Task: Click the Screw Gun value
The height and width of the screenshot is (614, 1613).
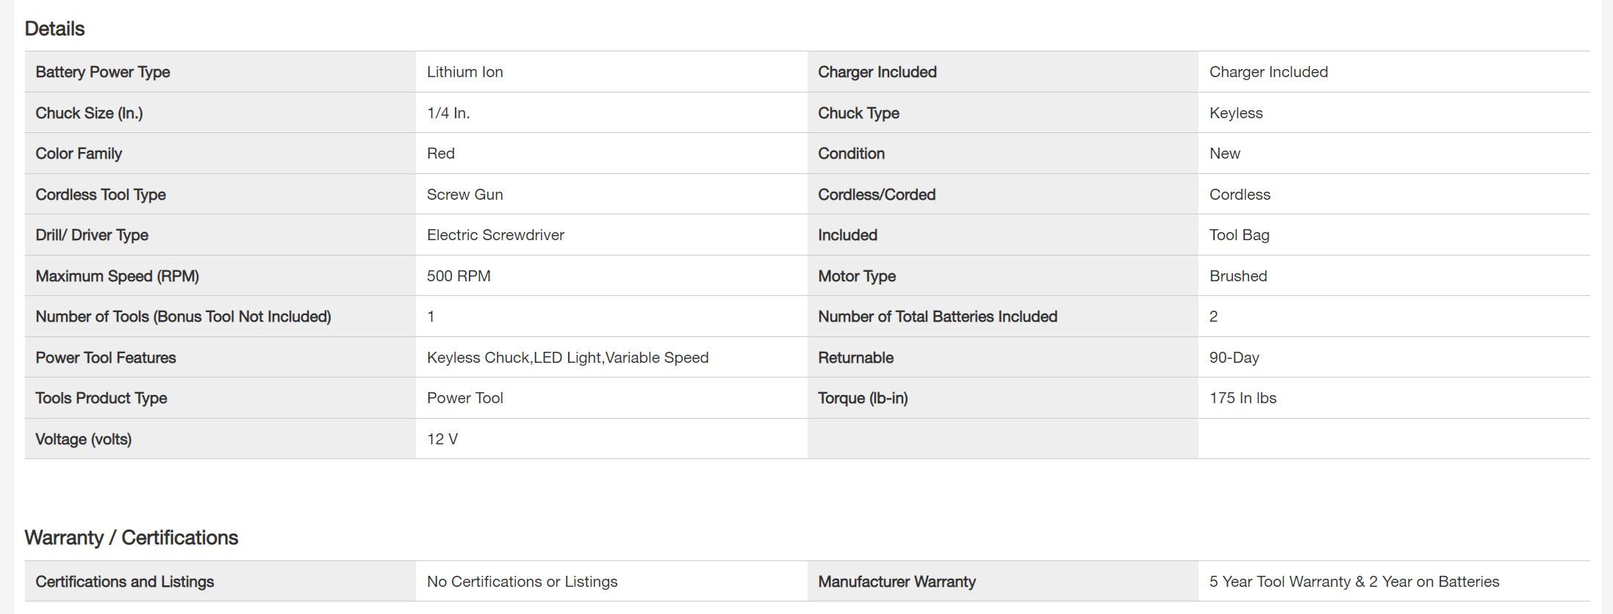Action: [465, 195]
